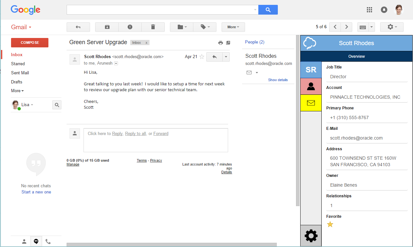Open the Privacy link
This screenshot has width=413, height=247.
(156, 160)
